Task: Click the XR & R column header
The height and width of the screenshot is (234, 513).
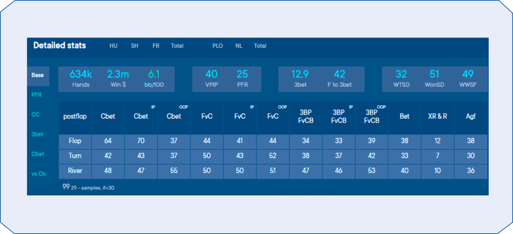Action: [x=437, y=116]
